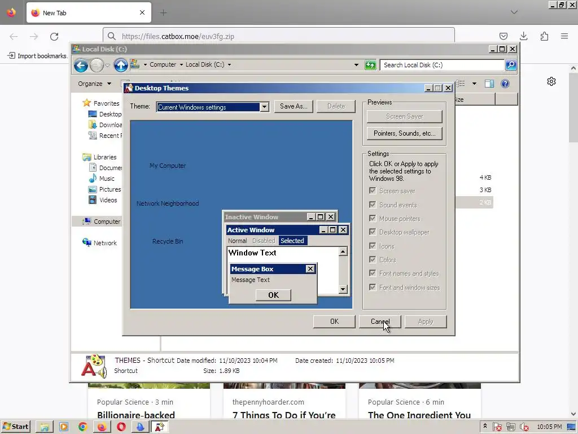Click the Desktop Themes taskbar button
The height and width of the screenshot is (434, 578).
point(159,427)
